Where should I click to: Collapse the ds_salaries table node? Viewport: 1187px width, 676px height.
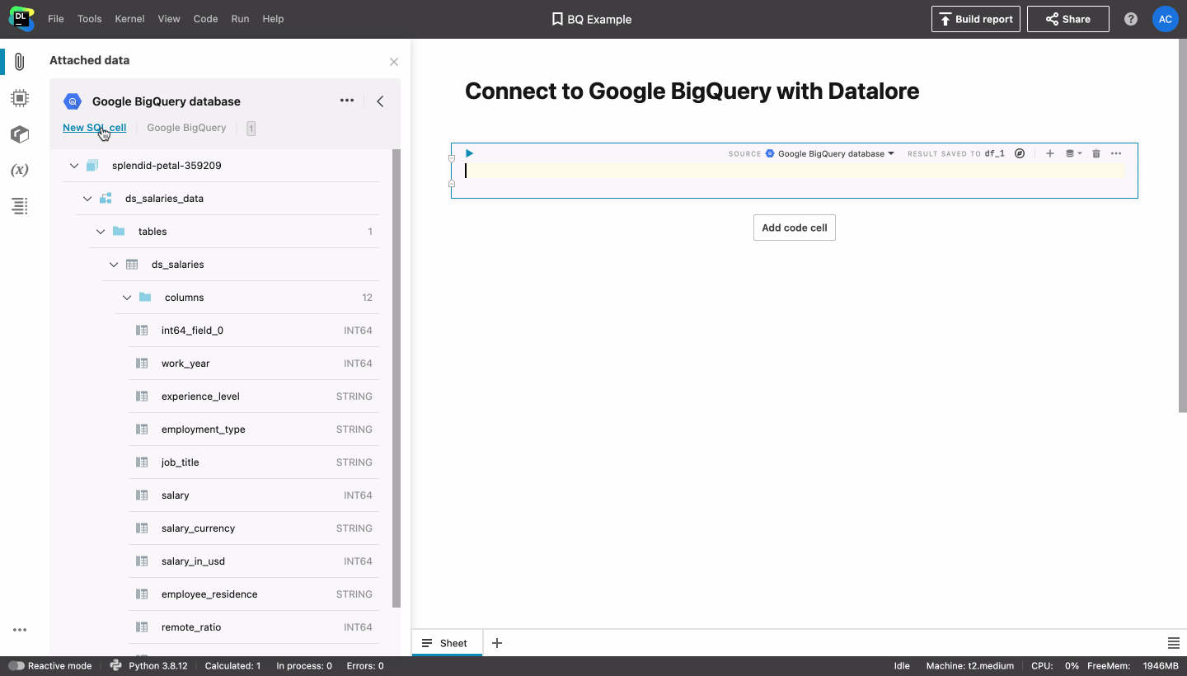114,265
